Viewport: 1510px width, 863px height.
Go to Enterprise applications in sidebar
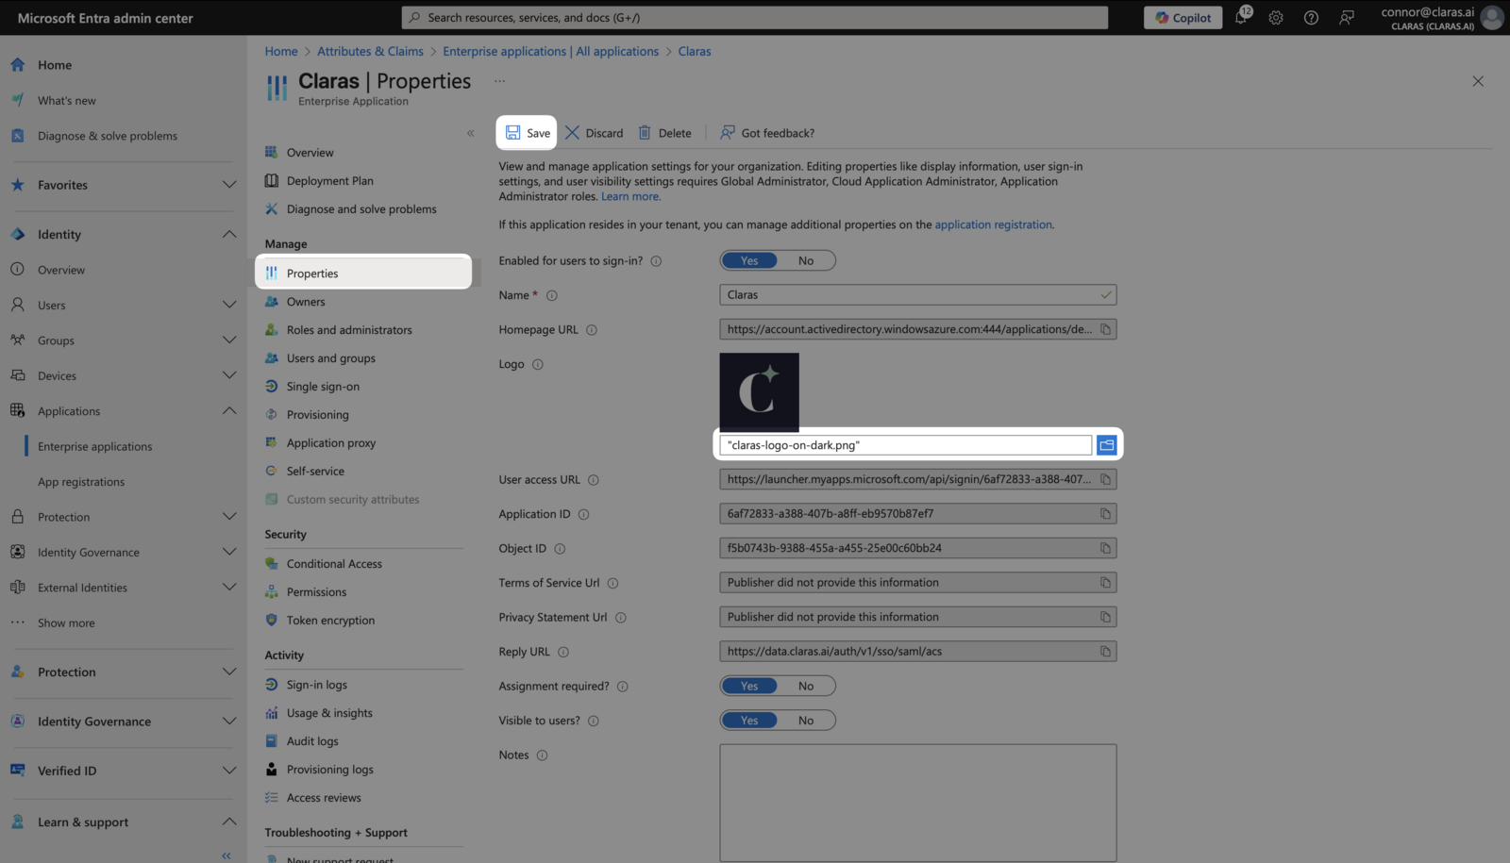(x=94, y=447)
